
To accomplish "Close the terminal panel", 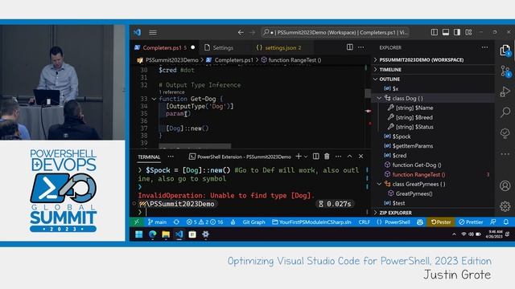I will 360,157.
